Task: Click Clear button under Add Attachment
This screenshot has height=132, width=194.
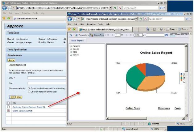Action: [19, 97]
